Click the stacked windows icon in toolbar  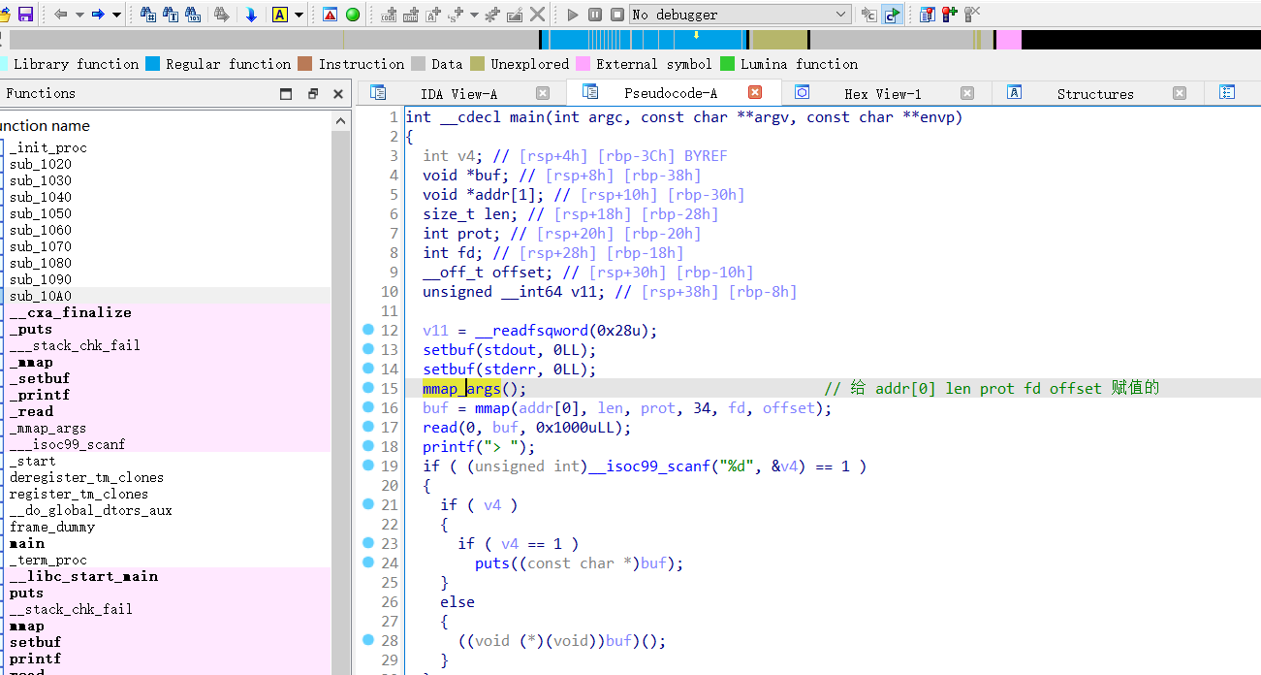click(928, 15)
